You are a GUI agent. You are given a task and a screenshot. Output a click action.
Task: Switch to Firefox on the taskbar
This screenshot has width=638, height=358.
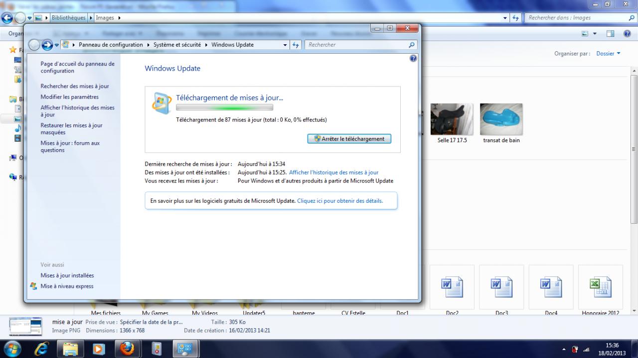(128, 349)
